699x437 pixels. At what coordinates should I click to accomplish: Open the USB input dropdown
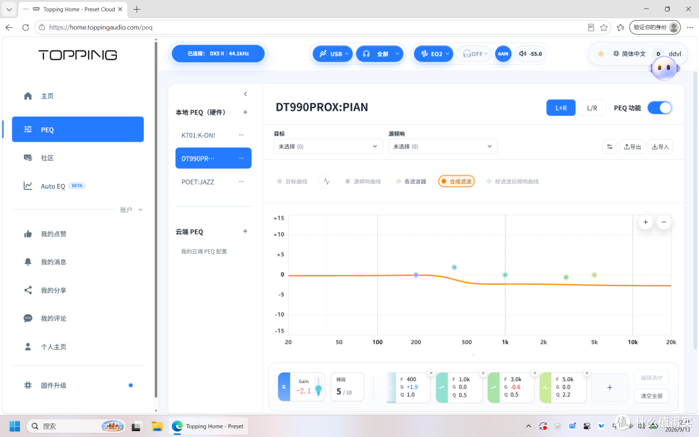(x=333, y=54)
